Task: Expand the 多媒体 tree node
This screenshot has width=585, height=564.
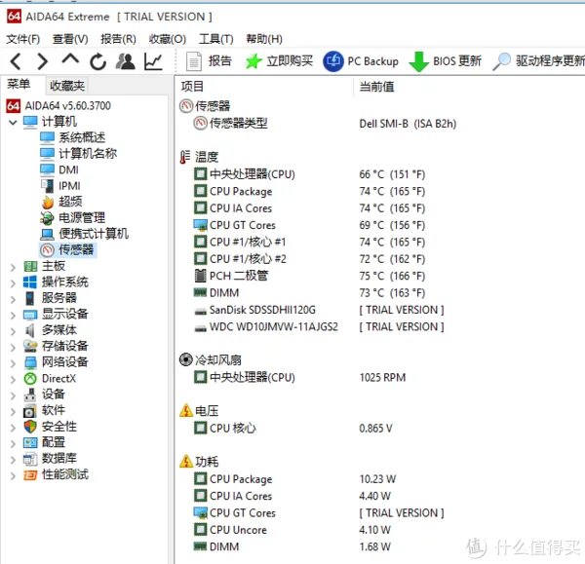Action: pos(13,331)
